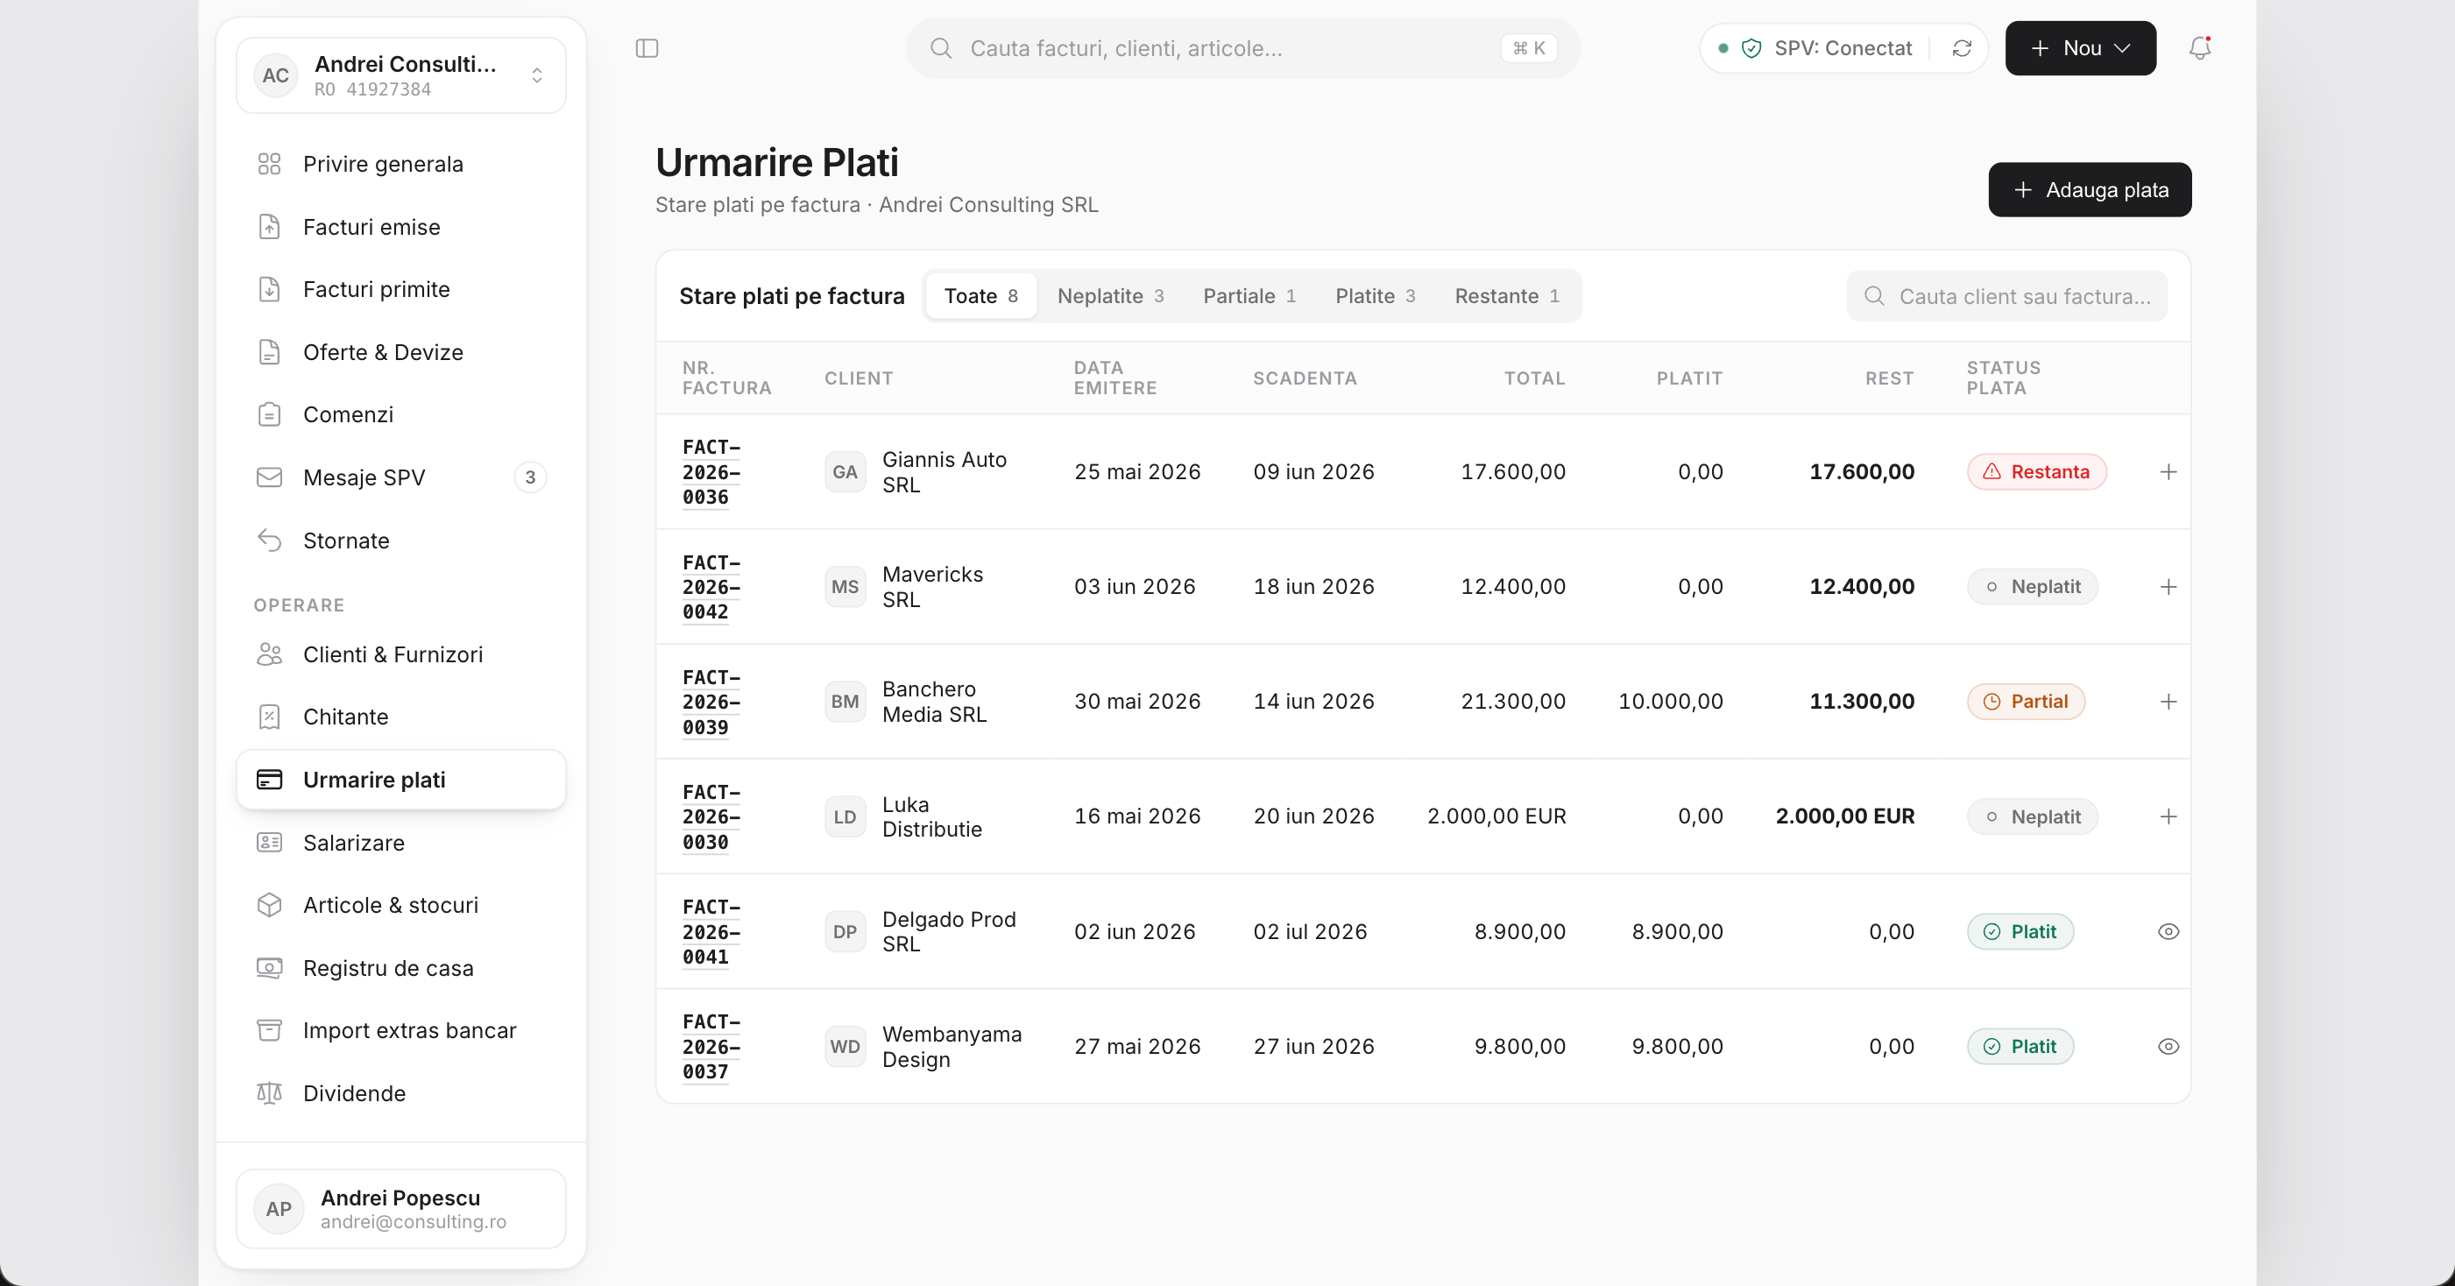The image size is (2455, 1286).
Task: Open Clienti & Furnizori
Action: pos(400,654)
